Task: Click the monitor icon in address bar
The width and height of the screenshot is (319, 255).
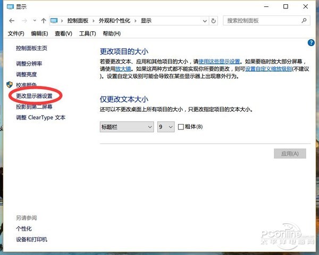Action: pyautogui.click(x=54, y=21)
